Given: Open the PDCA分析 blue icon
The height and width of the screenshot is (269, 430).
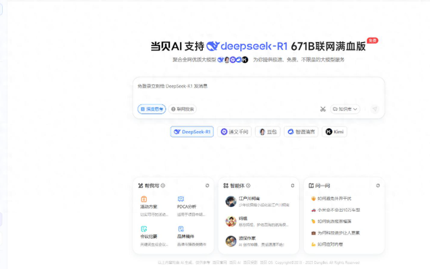Looking at the screenshot, I should pos(181,199).
